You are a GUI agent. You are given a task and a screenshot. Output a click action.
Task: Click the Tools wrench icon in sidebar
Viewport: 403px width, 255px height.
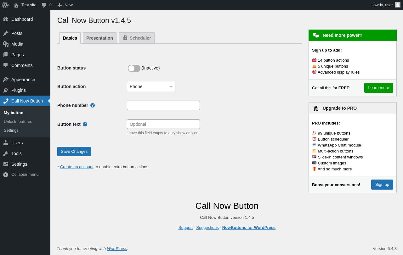pyautogui.click(x=6, y=153)
